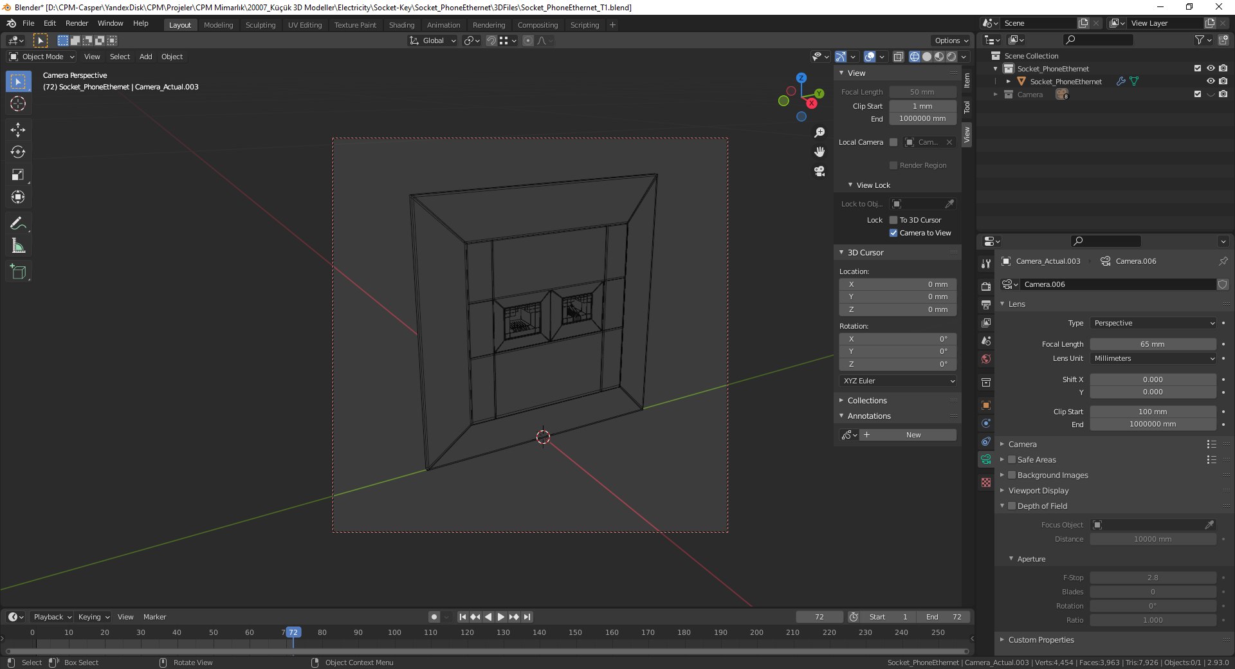Click New annotation button
Viewport: 1235px width, 669px height.
point(908,435)
